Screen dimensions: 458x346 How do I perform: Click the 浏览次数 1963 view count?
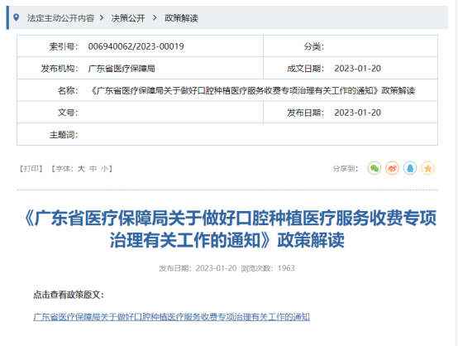tap(268, 268)
